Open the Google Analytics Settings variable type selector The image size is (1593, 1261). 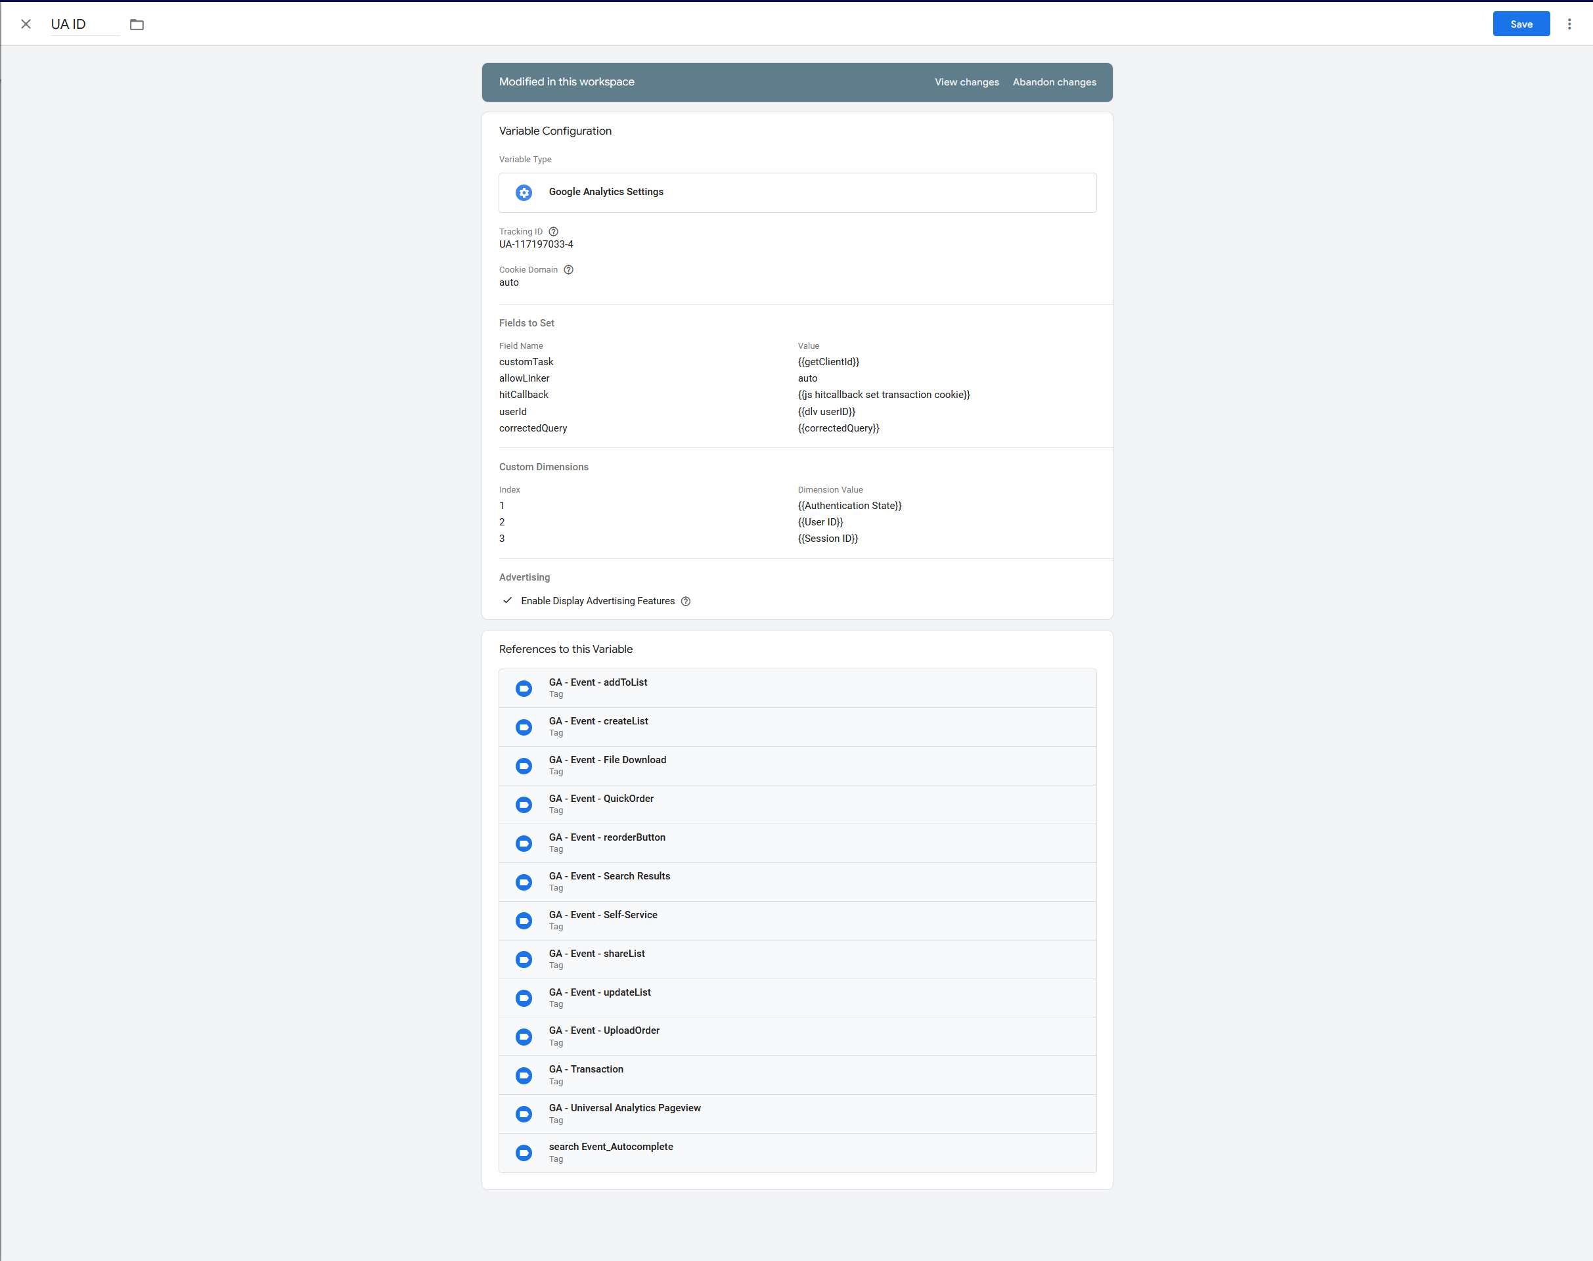(797, 192)
